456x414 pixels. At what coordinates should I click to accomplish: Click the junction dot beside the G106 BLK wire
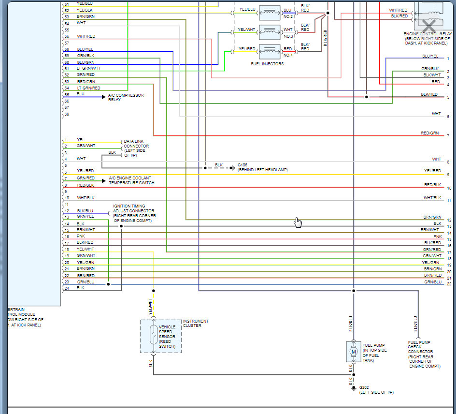[205, 168]
